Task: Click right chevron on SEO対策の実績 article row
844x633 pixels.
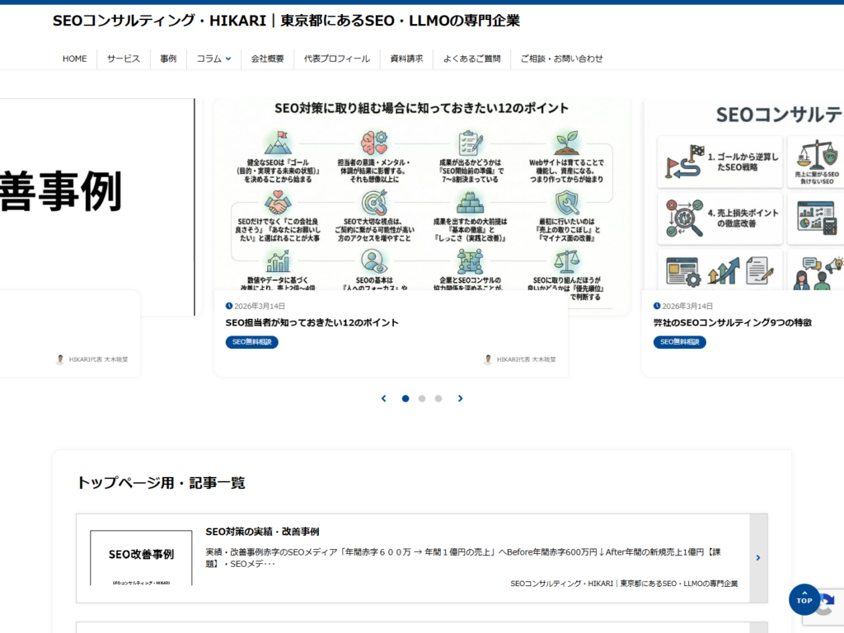Action: tap(758, 558)
